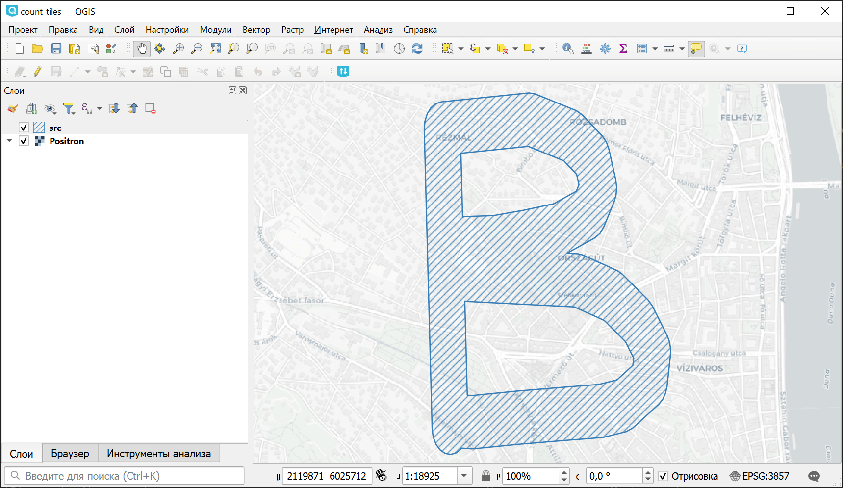Click Remove Layer icon in layers panel
The image size is (843, 488).
point(151,108)
